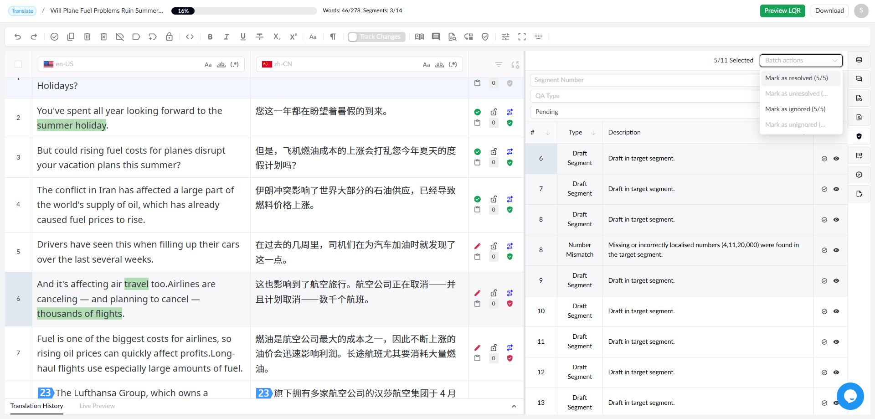Apply underline formatting
This screenshot has height=419, width=875.
(x=243, y=37)
